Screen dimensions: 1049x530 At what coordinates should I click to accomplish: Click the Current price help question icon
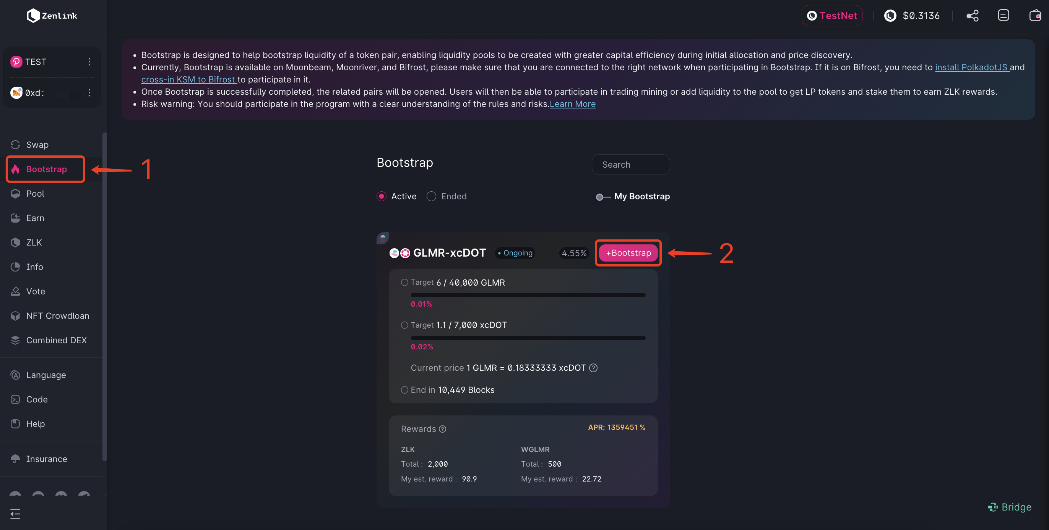tap(593, 368)
